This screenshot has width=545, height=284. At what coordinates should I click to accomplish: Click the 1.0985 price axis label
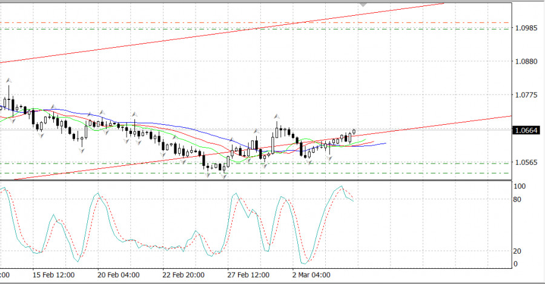(526, 28)
